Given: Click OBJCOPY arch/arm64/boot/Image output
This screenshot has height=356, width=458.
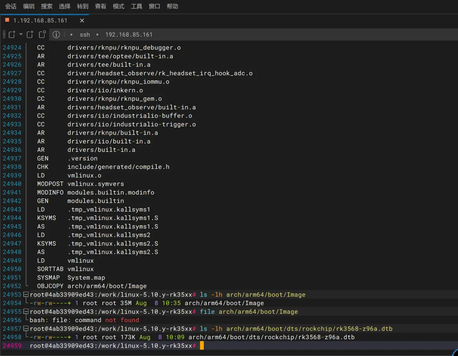Looking at the screenshot, I should 92,286.
